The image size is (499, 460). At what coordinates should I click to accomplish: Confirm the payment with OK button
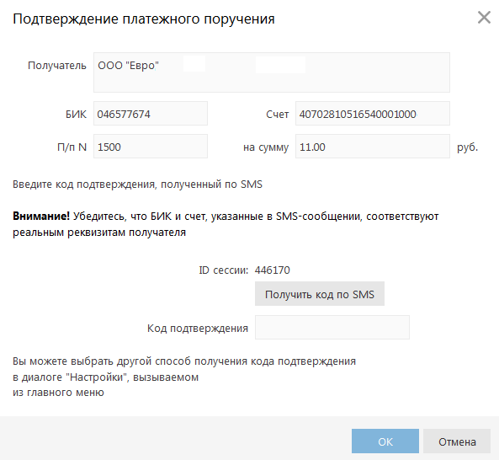385,441
